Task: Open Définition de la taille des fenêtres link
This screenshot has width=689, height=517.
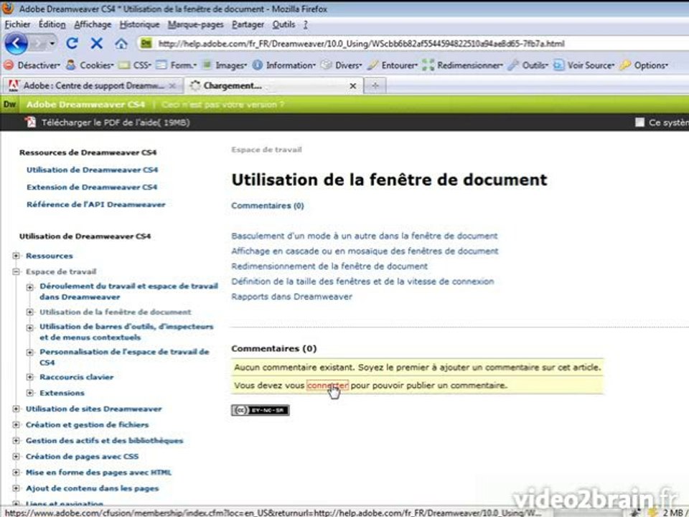Action: (362, 281)
